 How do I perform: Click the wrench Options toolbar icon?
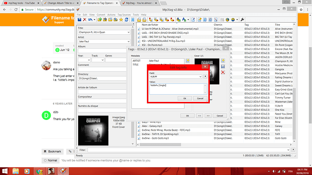pyautogui.click(x=242, y=20)
